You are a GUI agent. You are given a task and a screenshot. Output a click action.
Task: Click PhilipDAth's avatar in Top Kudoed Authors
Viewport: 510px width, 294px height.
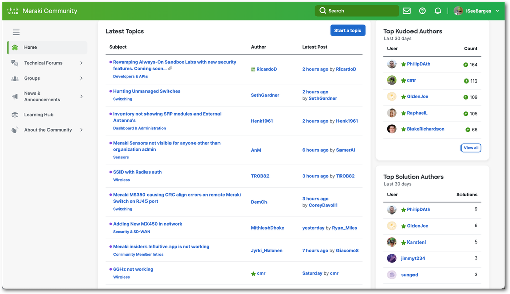pos(392,64)
